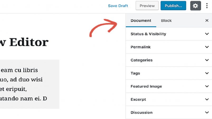This screenshot has width=212, height=119.
Task: Click the post title ending in Editor
Action: [x=24, y=42]
